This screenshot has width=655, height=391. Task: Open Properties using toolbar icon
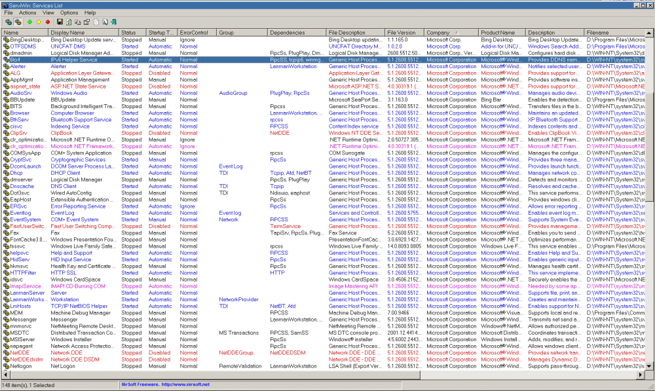click(86, 22)
